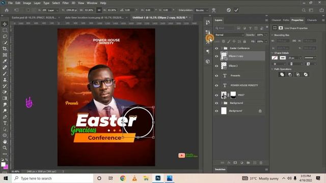The height and width of the screenshot is (183, 326).
Task: Select the Gradient tool
Action: tap(5, 98)
